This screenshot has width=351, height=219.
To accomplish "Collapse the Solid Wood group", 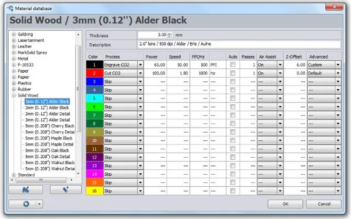I will tap(14, 95).
